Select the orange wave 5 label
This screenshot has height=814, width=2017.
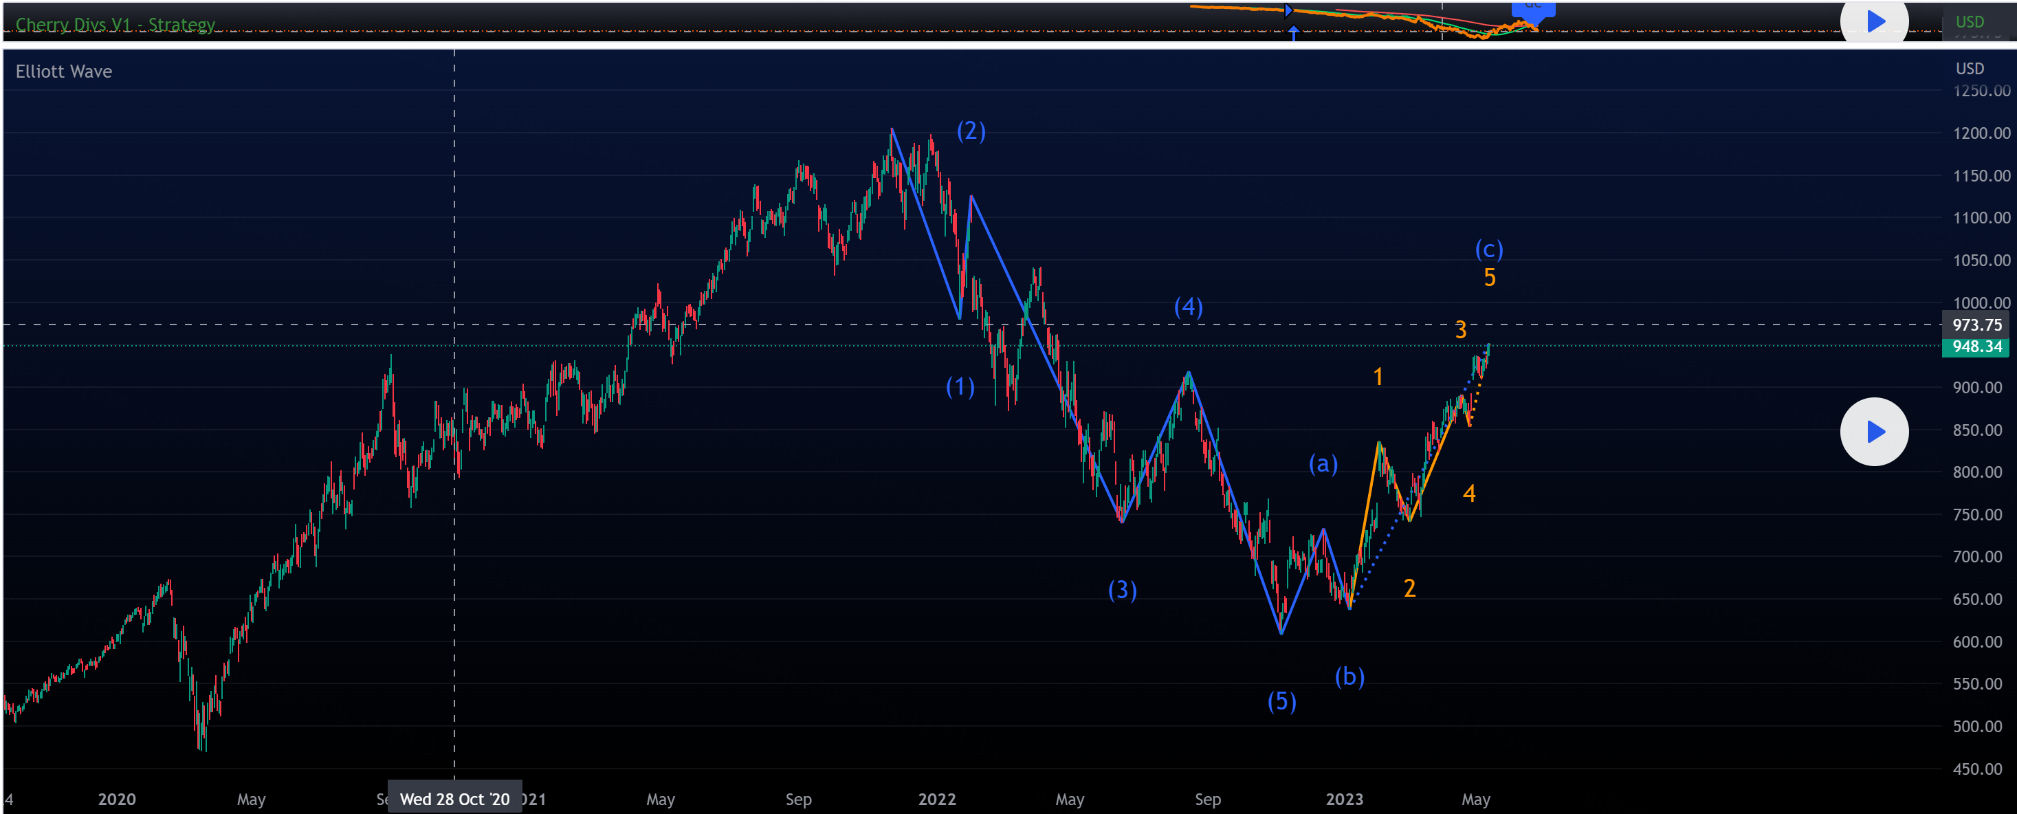click(x=1489, y=278)
